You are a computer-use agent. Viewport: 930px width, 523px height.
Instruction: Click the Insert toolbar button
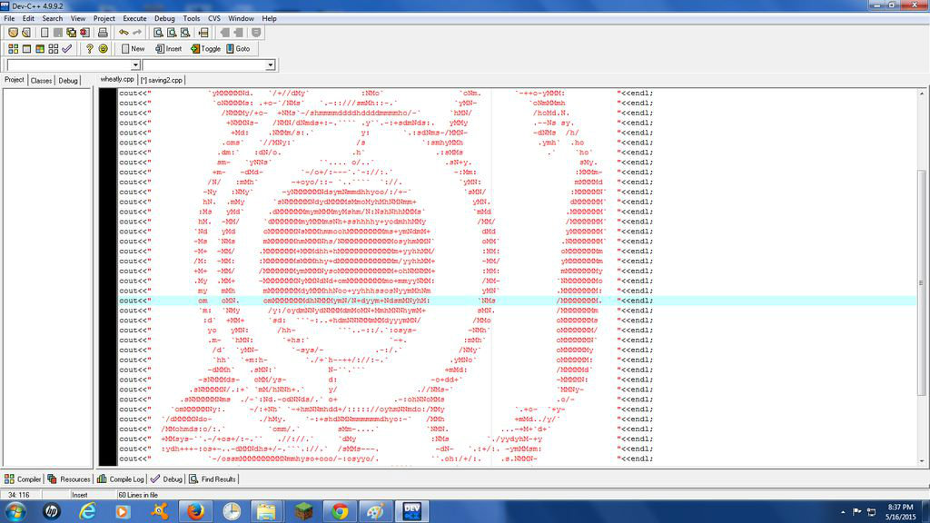[169, 49]
